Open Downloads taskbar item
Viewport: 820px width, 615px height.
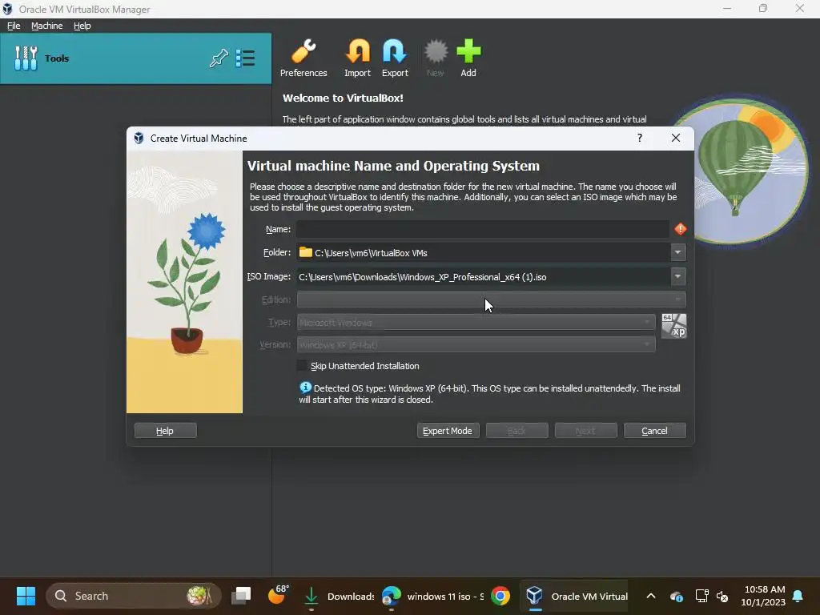[x=340, y=596]
